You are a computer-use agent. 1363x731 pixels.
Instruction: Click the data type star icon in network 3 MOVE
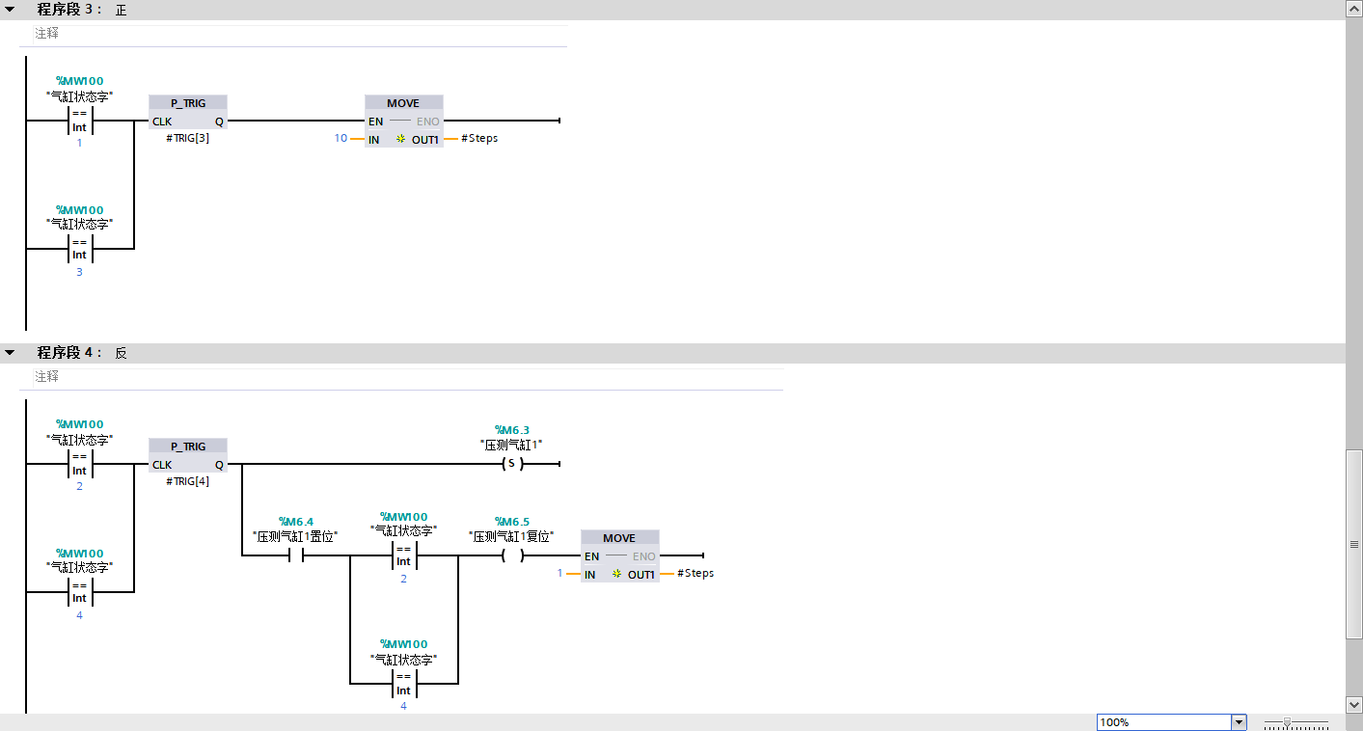tap(400, 139)
